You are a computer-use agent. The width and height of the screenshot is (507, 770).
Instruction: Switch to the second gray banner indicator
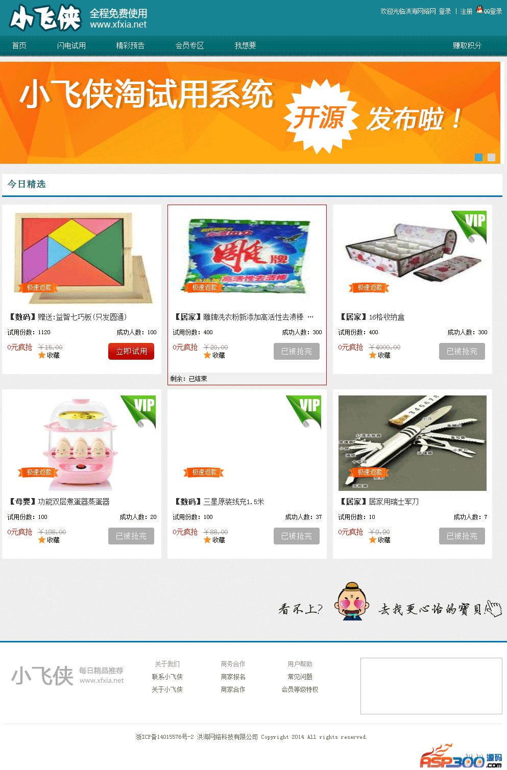coord(491,157)
